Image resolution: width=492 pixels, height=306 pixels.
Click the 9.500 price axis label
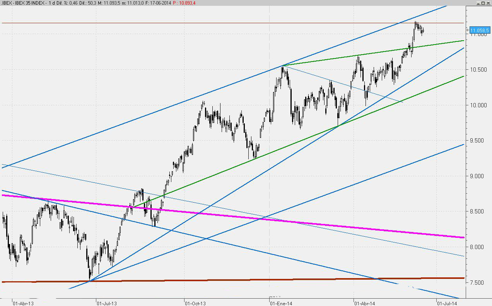pyautogui.click(x=479, y=141)
